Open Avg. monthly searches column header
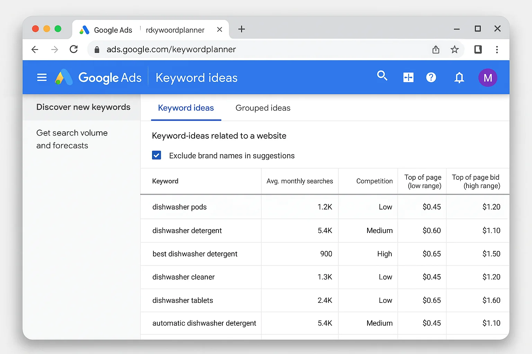Image resolution: width=532 pixels, height=354 pixels. pos(300,181)
